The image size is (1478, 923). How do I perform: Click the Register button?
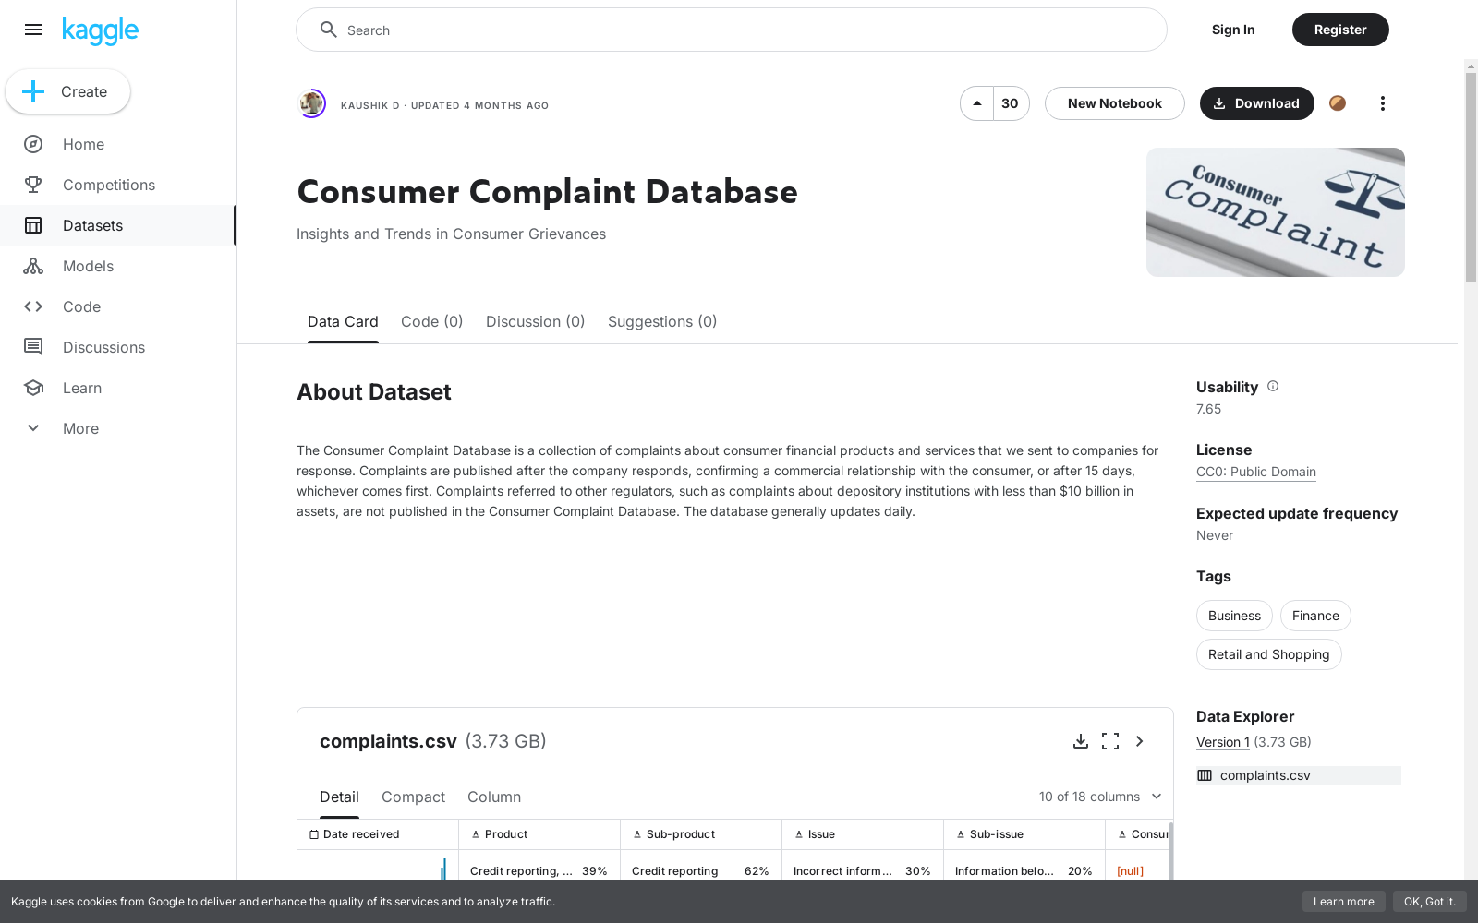[x=1339, y=30]
